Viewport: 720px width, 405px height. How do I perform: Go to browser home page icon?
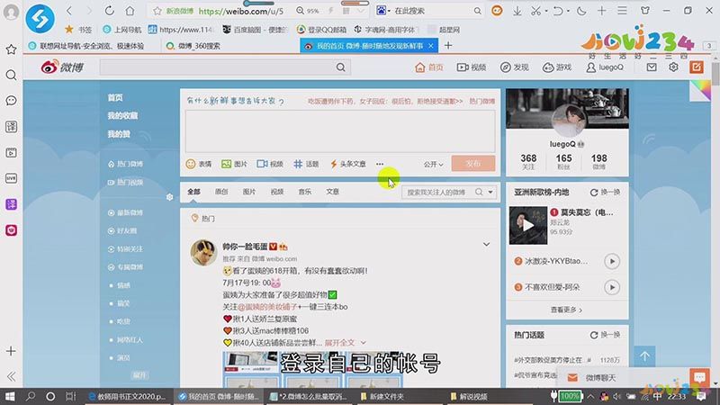130,11
